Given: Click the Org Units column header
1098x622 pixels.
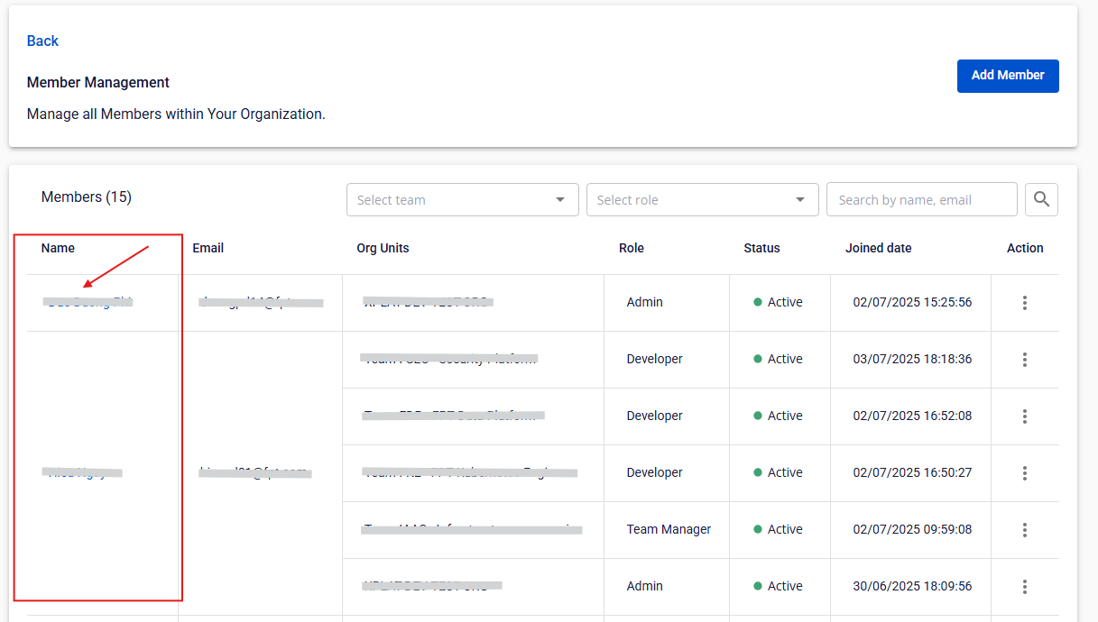Looking at the screenshot, I should point(383,248).
